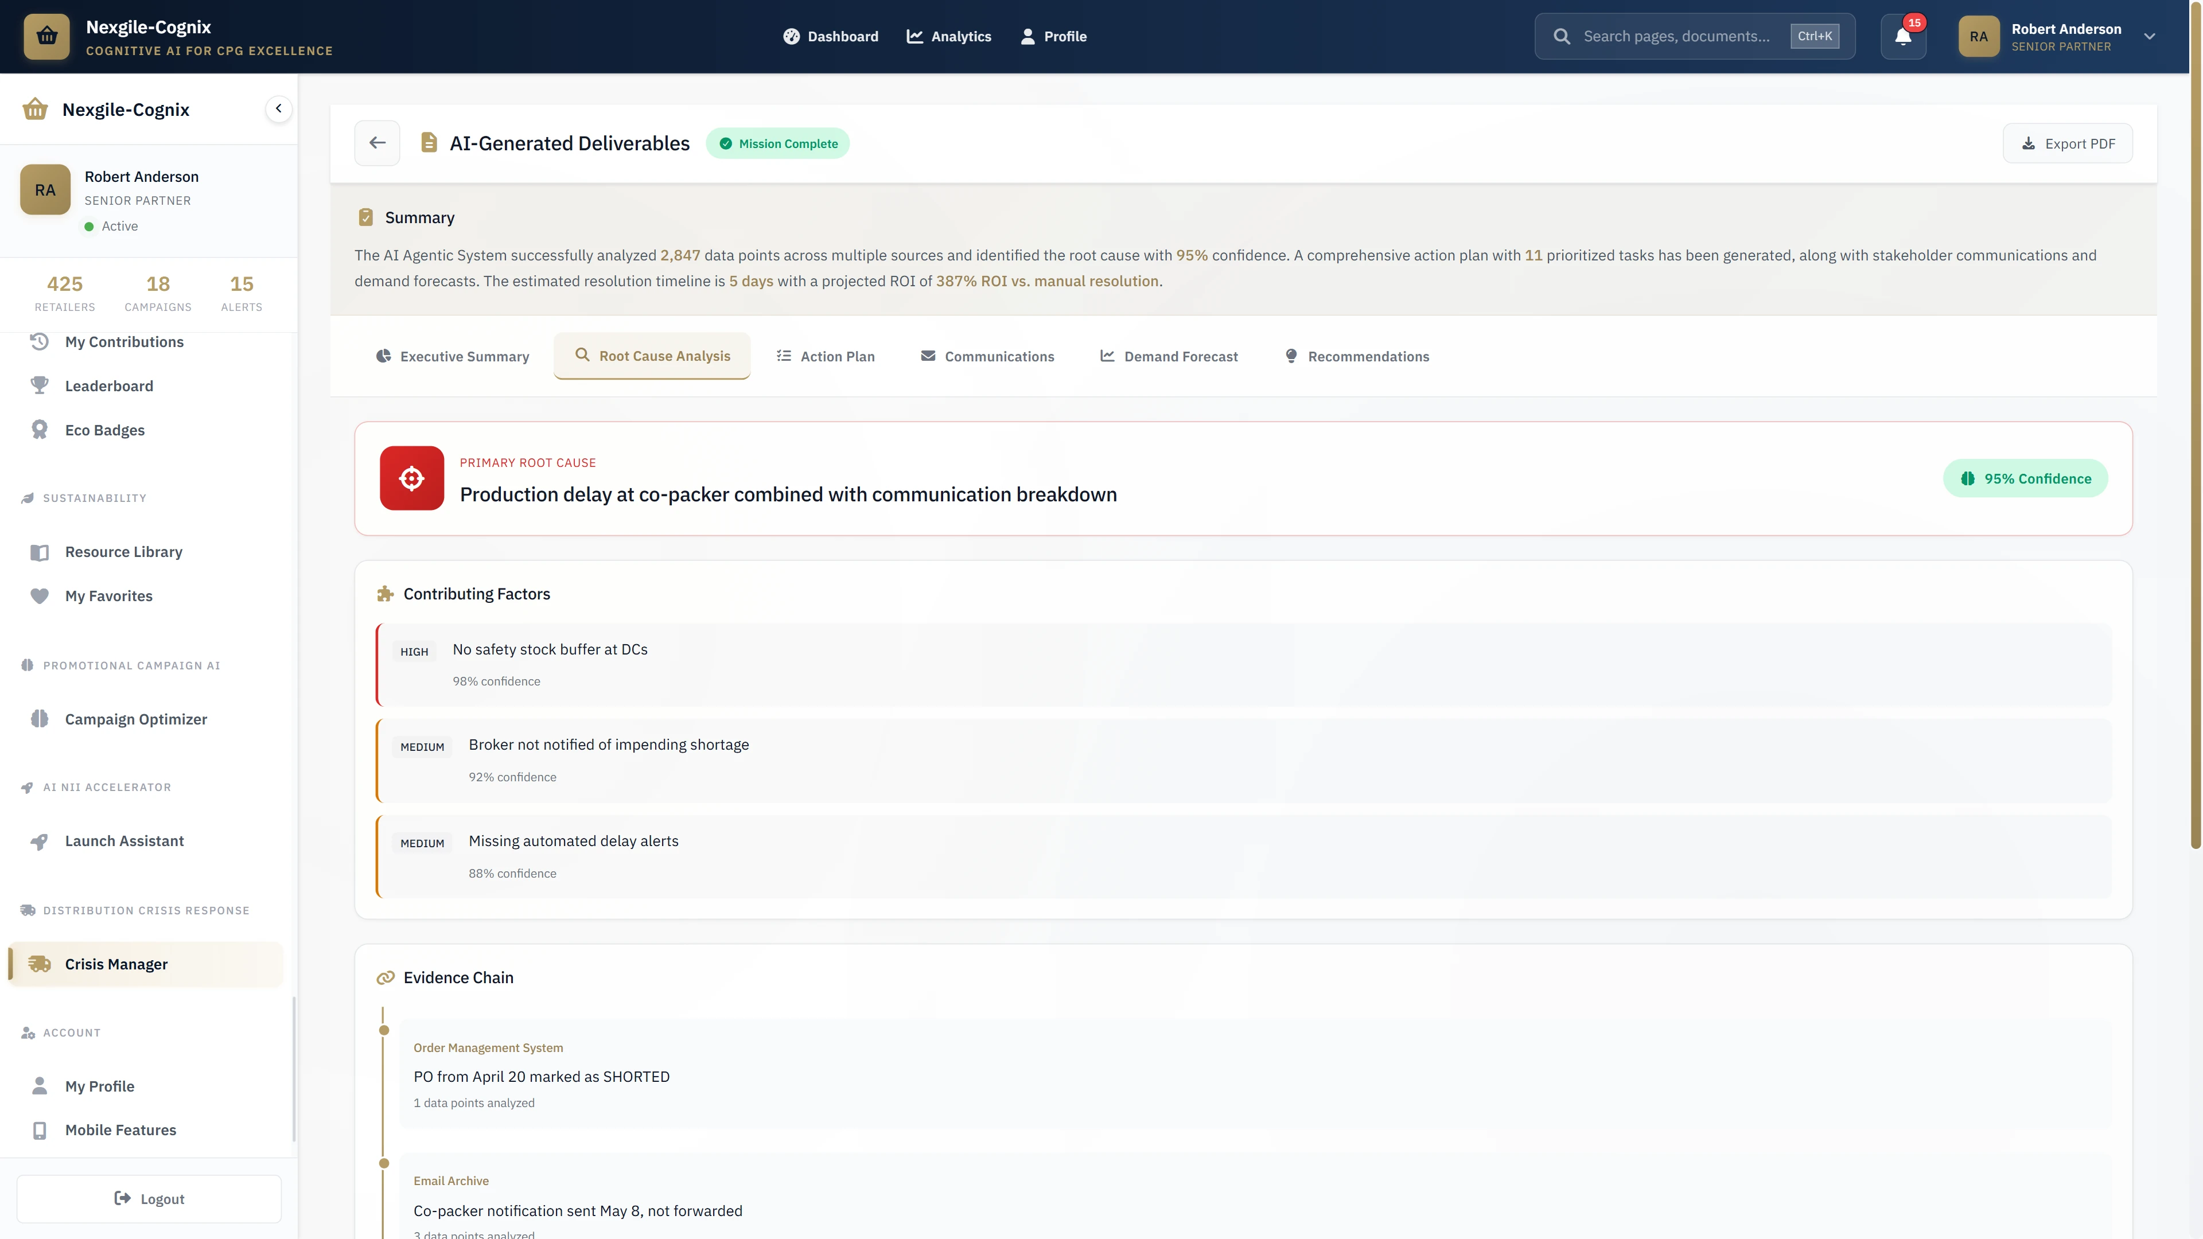Click the Mission Complete status pill
2203x1239 pixels.
(777, 143)
